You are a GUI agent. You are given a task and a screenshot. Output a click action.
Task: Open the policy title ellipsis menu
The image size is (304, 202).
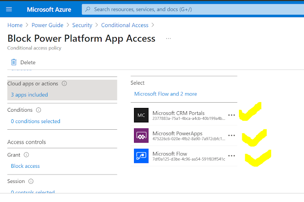pyautogui.click(x=168, y=38)
